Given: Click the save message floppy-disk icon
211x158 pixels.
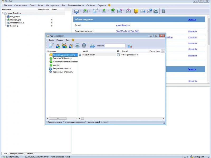Looking at the screenshot, I should [x=150, y=11].
